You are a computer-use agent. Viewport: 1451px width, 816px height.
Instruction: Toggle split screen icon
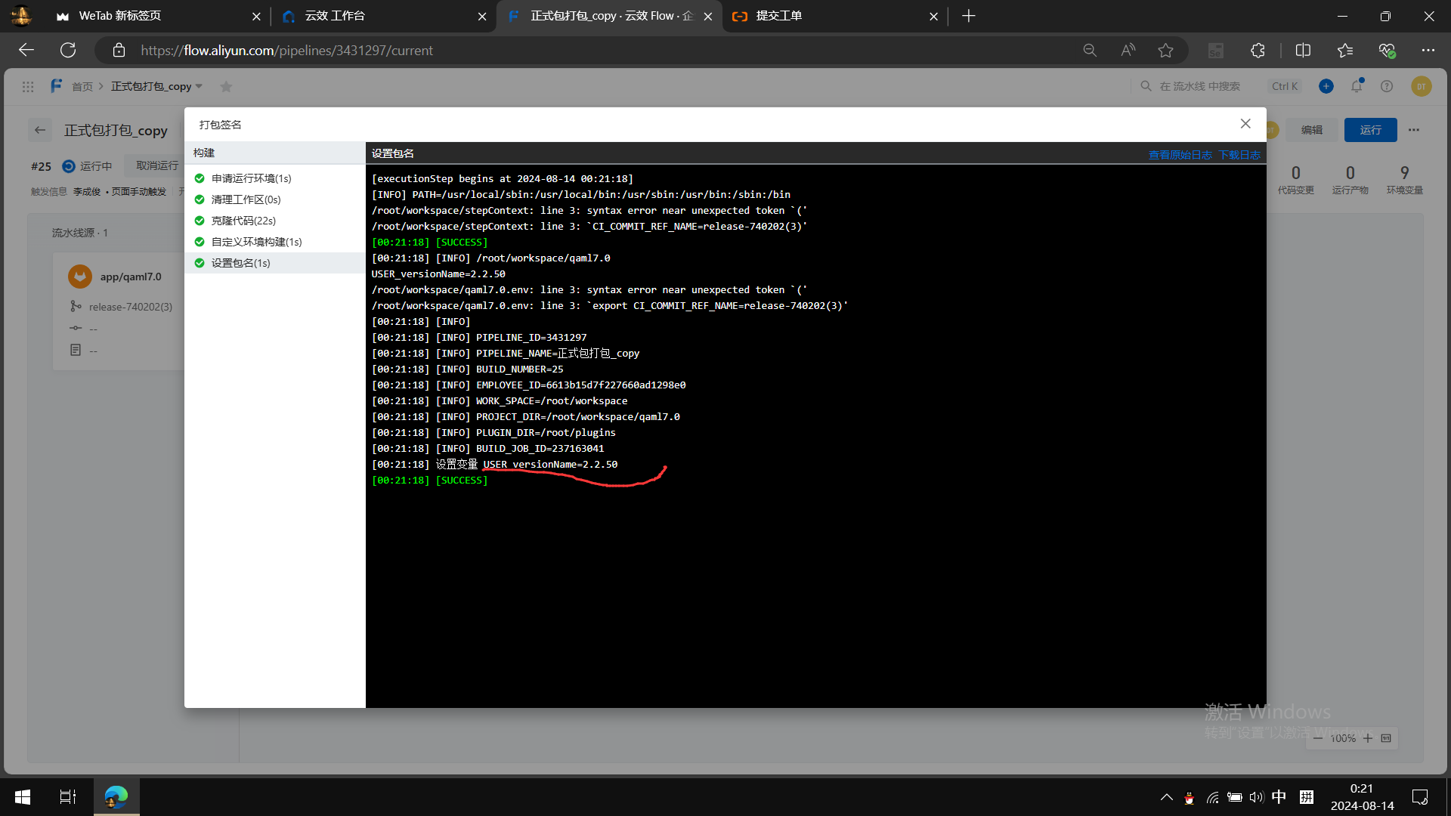click(1303, 50)
